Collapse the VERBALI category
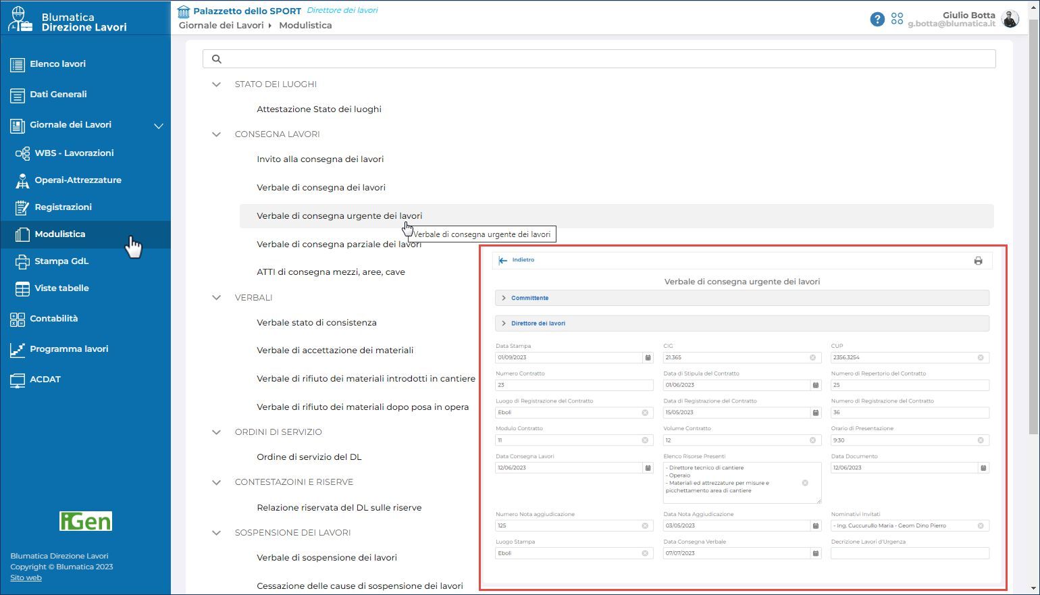Screen dimensions: 1040x595 coord(216,298)
